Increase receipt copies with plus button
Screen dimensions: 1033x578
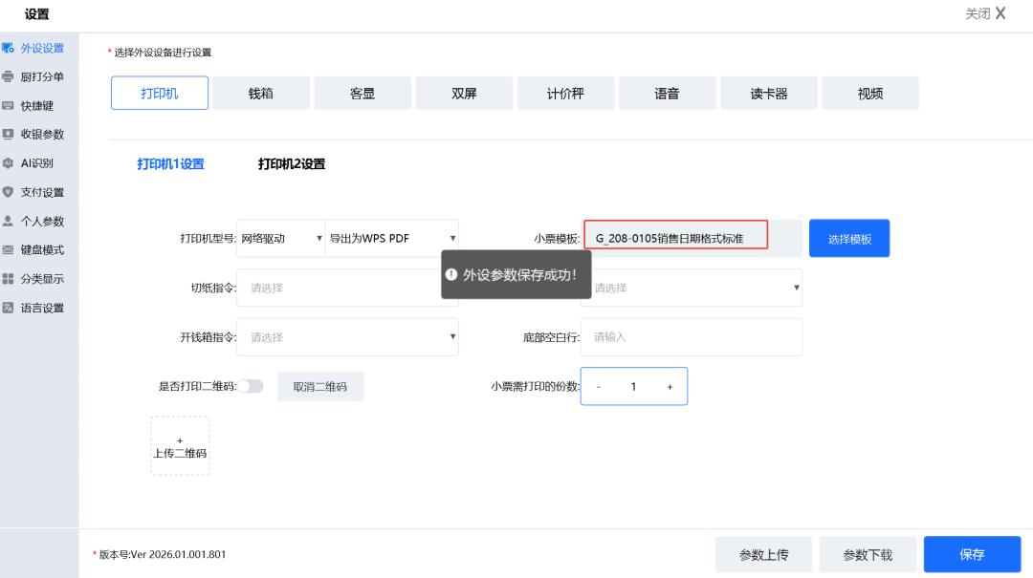tap(670, 387)
